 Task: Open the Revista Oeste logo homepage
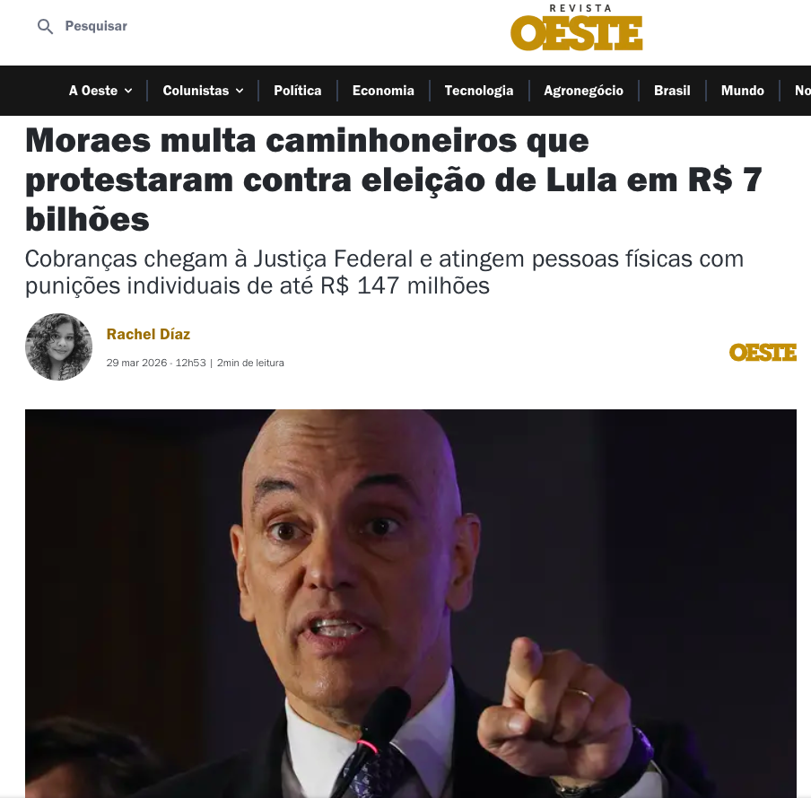click(x=576, y=28)
